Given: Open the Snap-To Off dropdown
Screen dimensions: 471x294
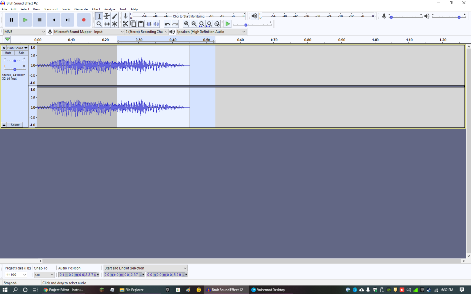Looking at the screenshot, I should (x=44, y=275).
